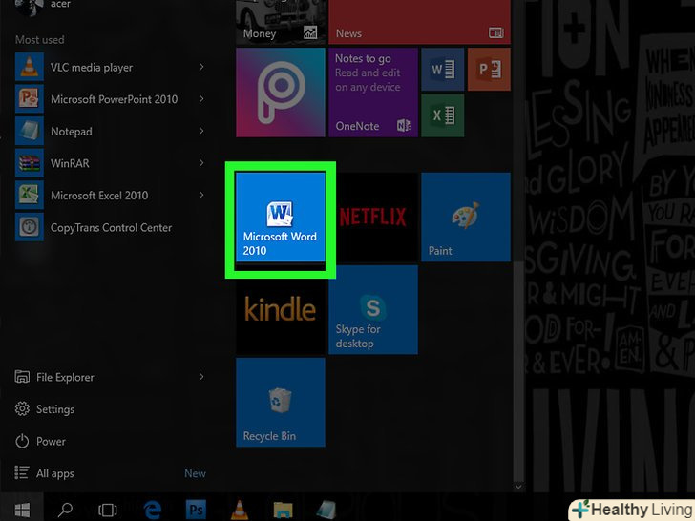Open the Paint tile
This screenshot has width=695, height=521.
[x=465, y=218]
